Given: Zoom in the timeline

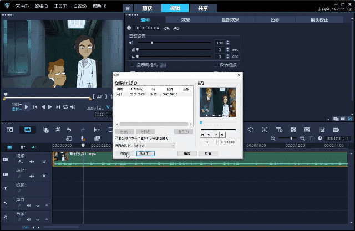Looking at the screenshot, I should pos(302,138).
